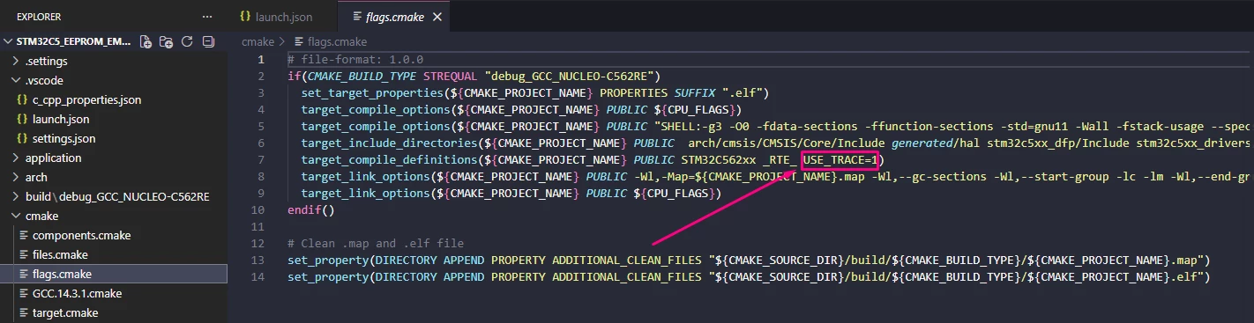Screen dimensions: 1254x323
Task: Click line number 7 in gutter
Action: pyautogui.click(x=260, y=159)
